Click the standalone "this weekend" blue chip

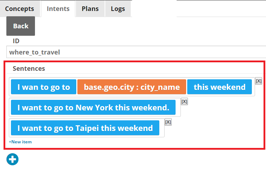(x=219, y=87)
